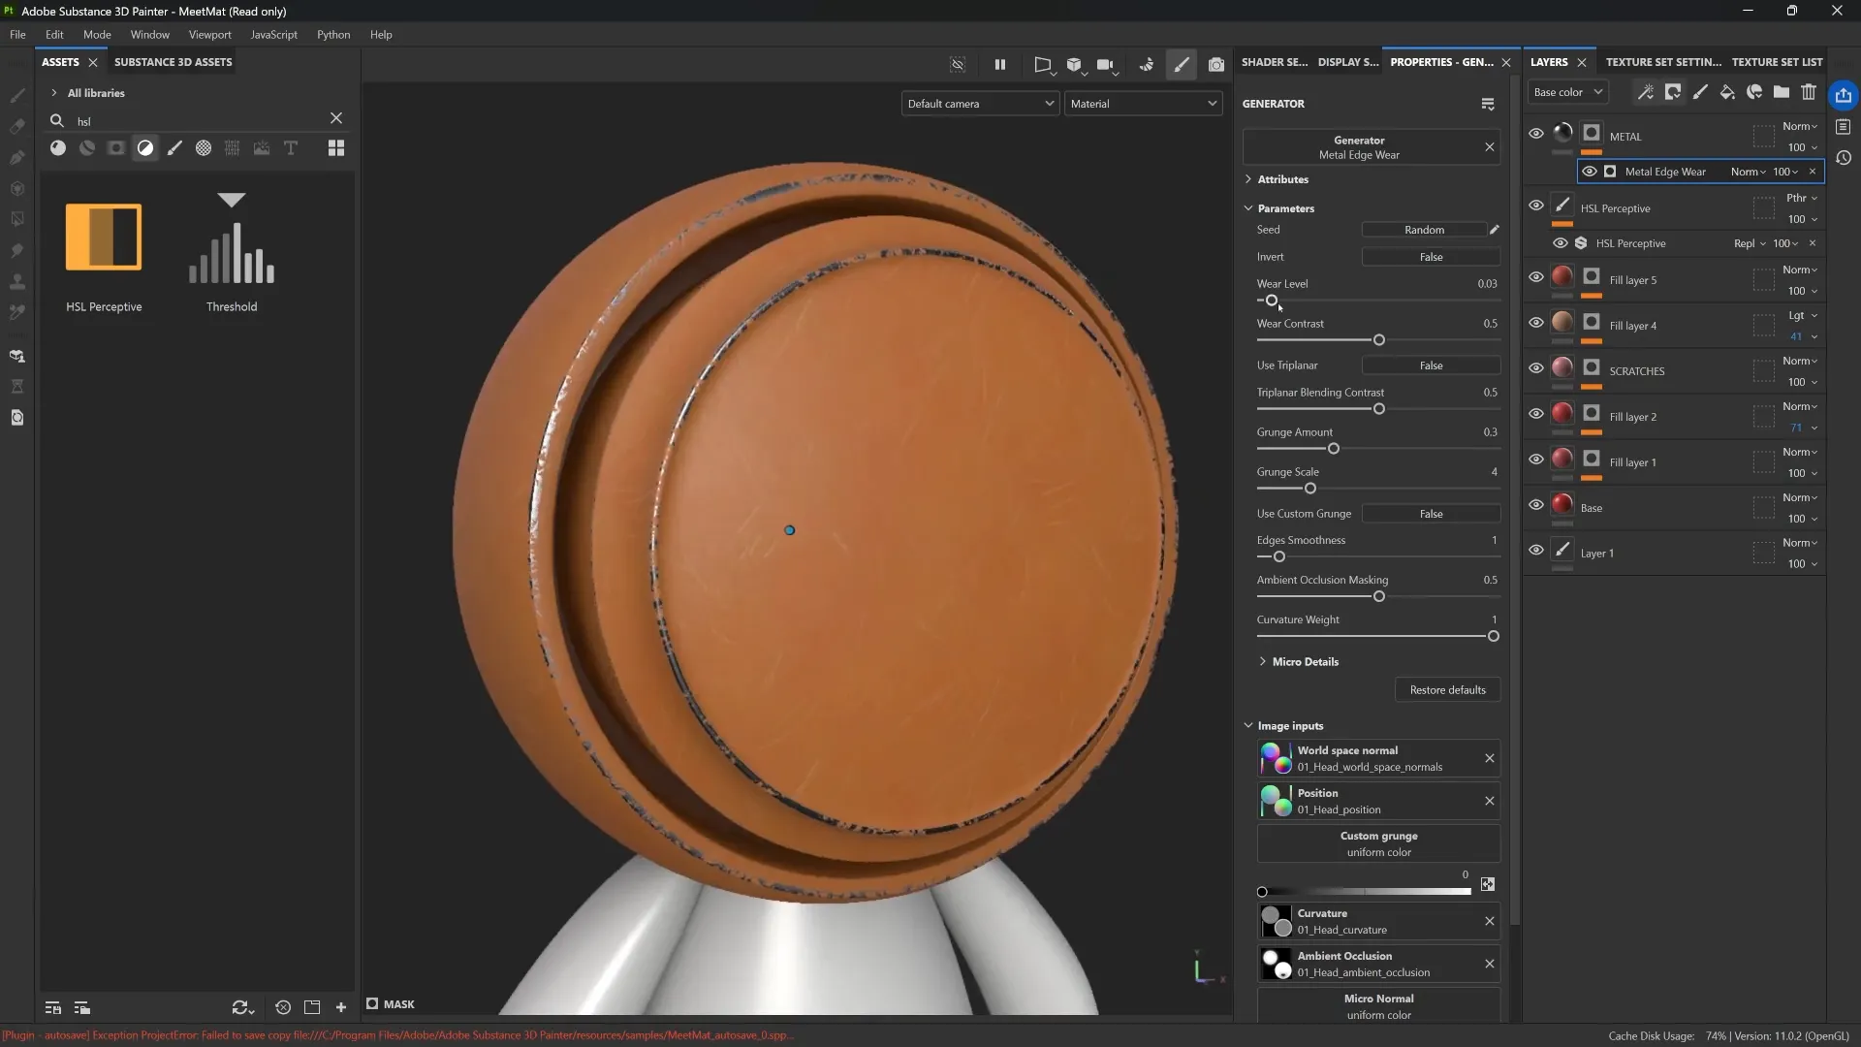Click Restore defaults button
The height and width of the screenshot is (1047, 1861).
[x=1447, y=690]
